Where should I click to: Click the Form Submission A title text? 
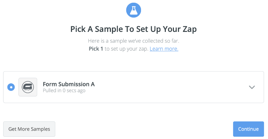pos(69,84)
